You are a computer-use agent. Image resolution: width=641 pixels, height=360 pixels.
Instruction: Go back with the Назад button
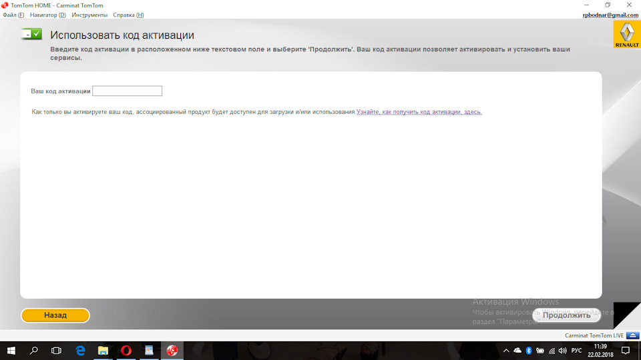click(x=55, y=315)
